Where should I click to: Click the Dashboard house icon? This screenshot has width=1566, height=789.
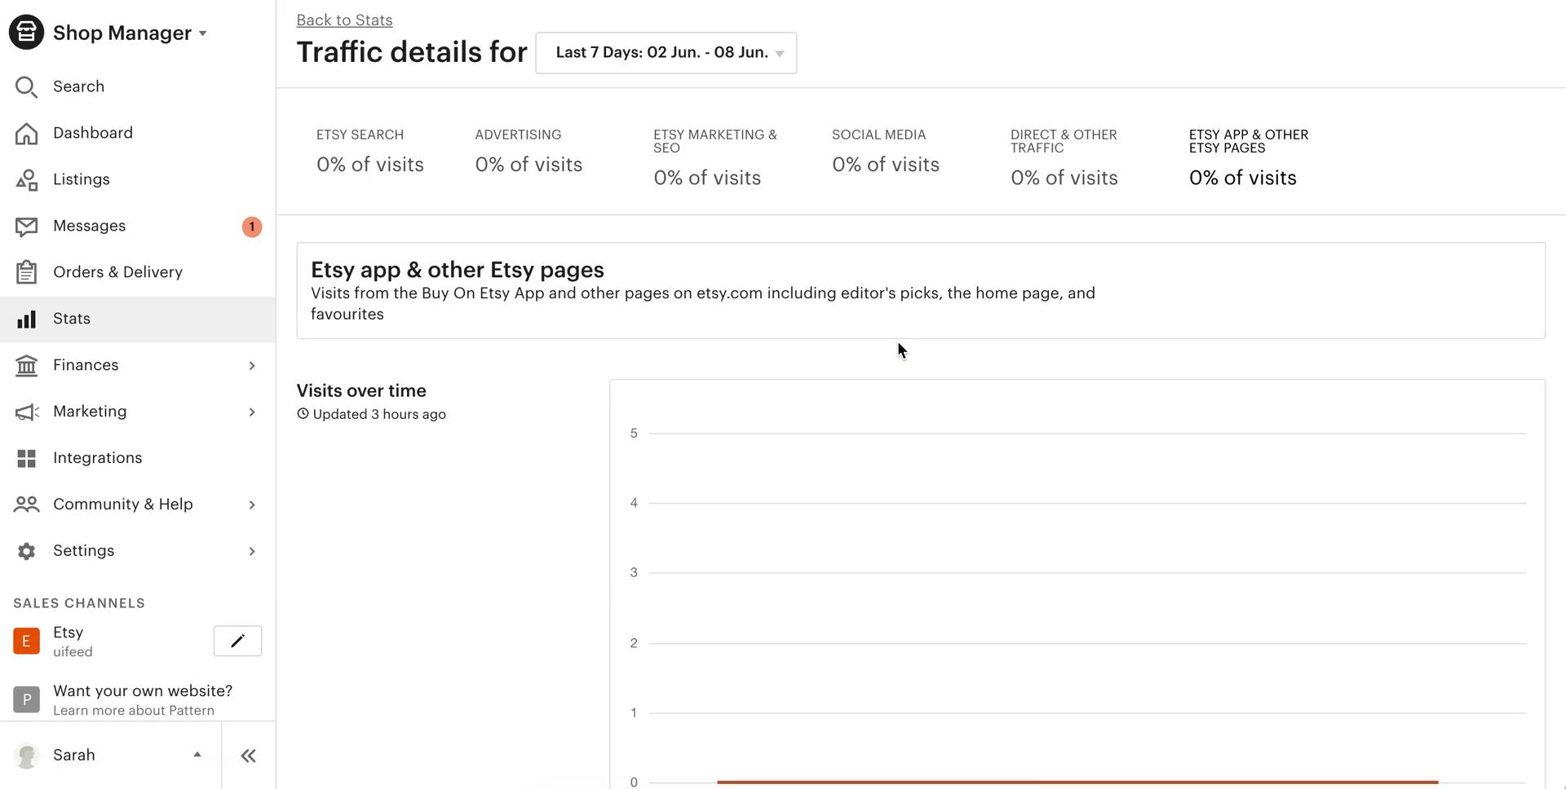[26, 133]
